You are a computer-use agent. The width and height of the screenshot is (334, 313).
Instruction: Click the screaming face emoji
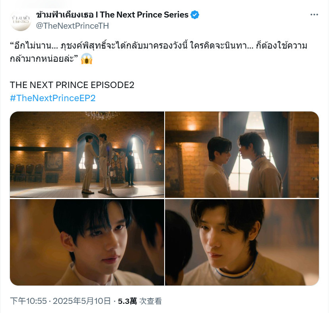(87, 59)
